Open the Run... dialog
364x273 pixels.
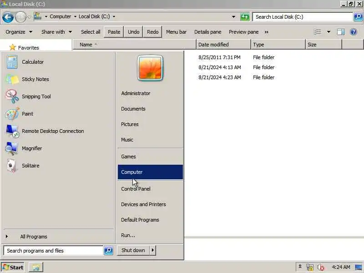tap(150, 235)
